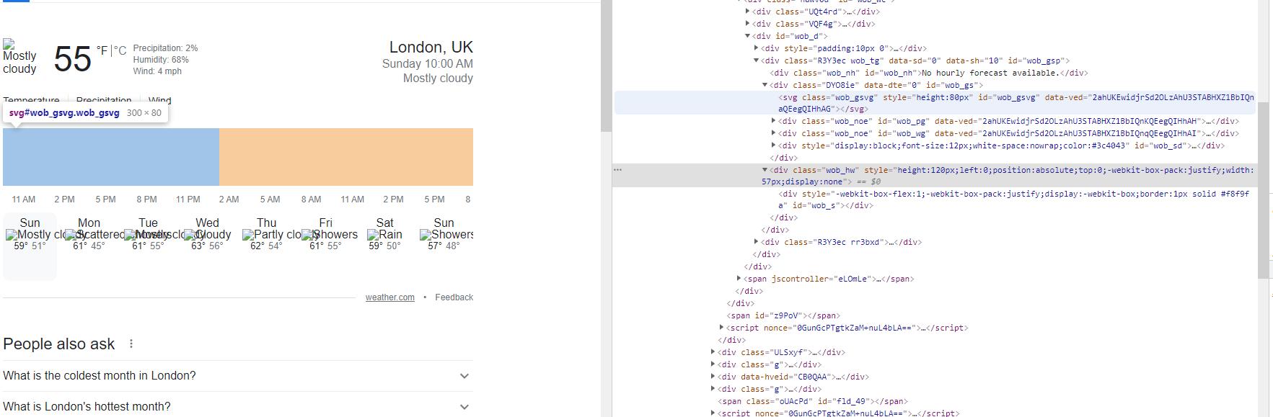Click Saturday's Rain forecast icon
1273x417 pixels.
click(384, 235)
